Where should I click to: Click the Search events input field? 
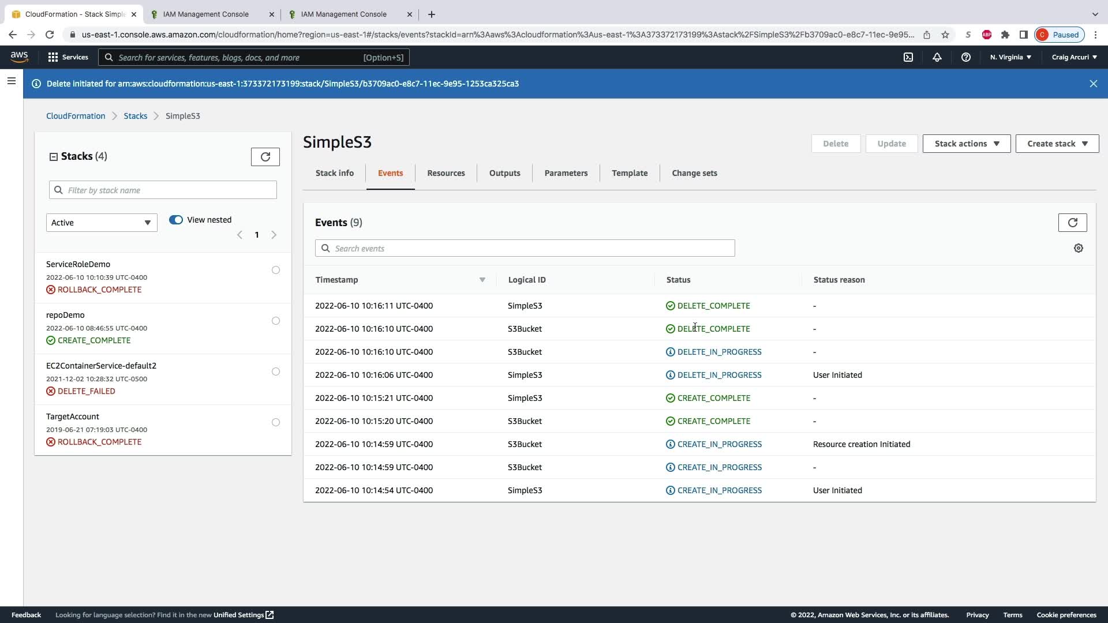[x=525, y=249]
